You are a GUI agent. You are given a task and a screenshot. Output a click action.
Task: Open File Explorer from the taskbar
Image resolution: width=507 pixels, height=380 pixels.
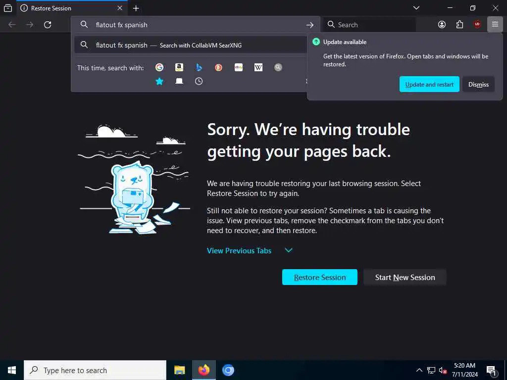click(x=179, y=370)
